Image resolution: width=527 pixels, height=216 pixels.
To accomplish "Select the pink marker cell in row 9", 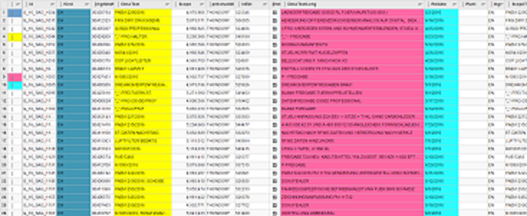I will [x=14, y=77].
